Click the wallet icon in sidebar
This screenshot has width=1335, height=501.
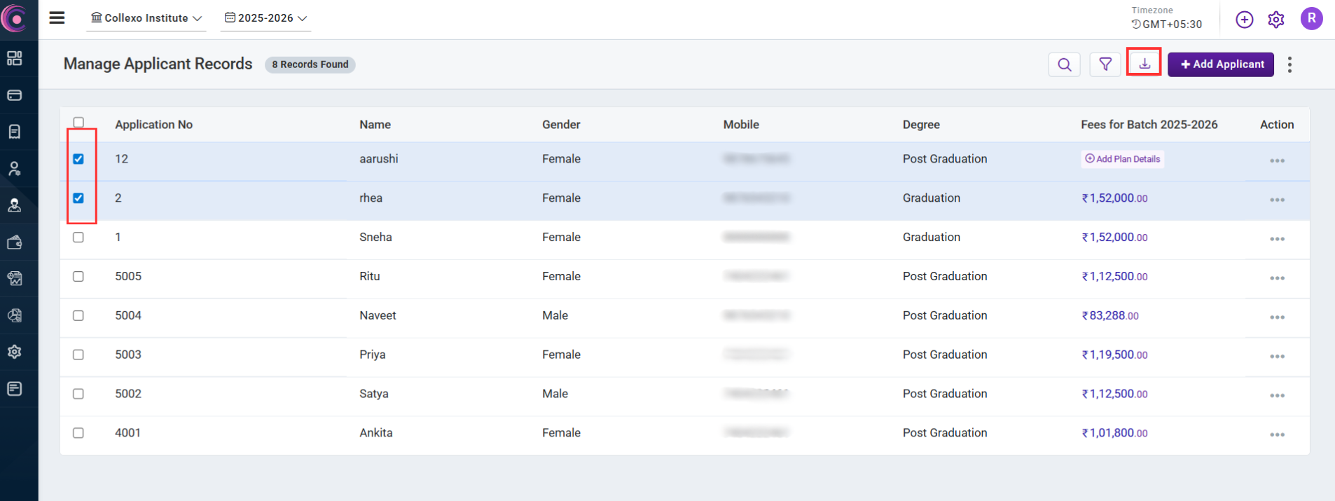(15, 242)
